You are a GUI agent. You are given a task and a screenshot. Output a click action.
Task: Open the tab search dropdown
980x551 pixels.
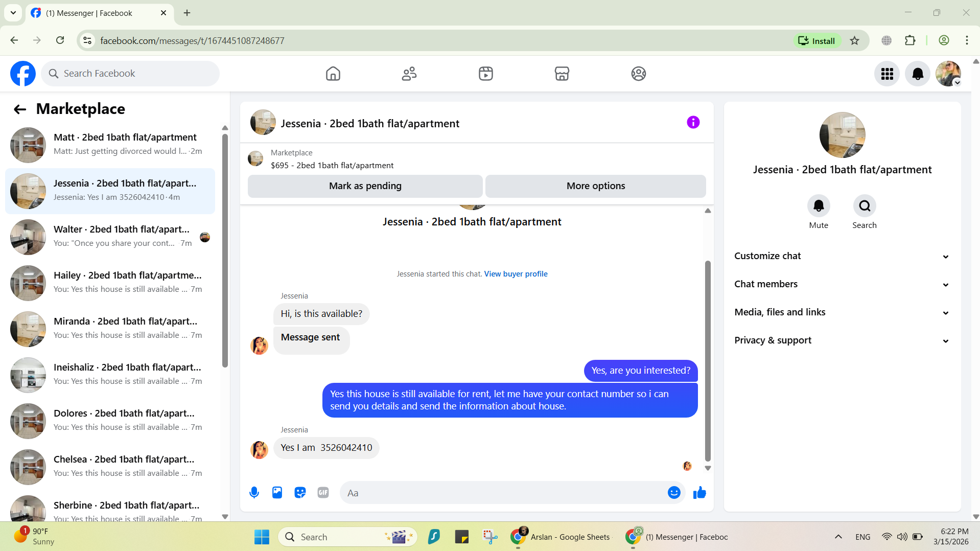[13, 13]
